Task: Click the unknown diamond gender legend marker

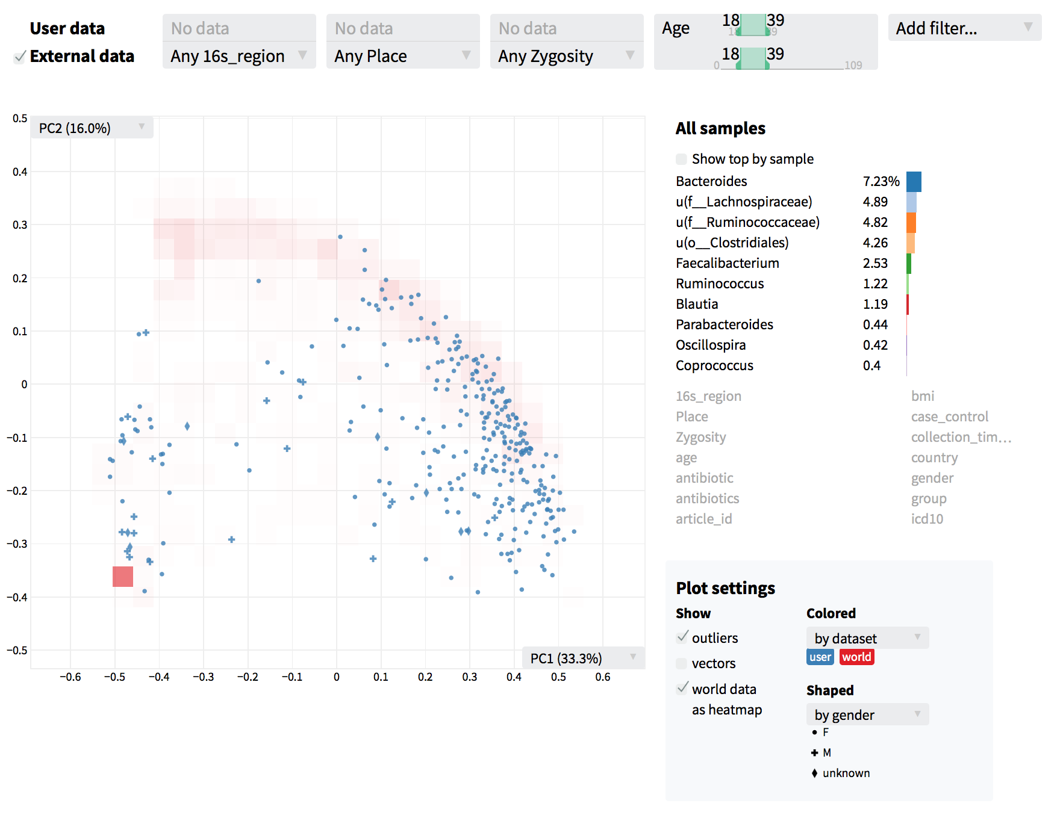Action: pos(814,773)
